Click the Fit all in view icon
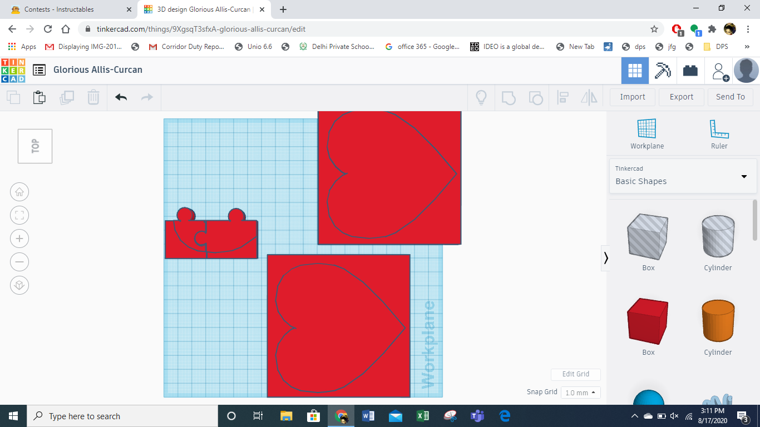 19,216
